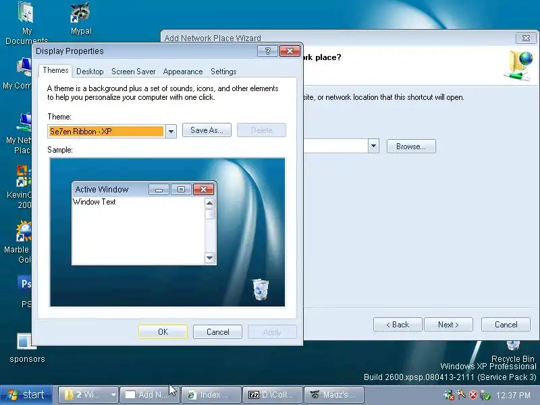This screenshot has width=540, height=405.
Task: Click the sample Active Window maximize button
Action: click(181, 190)
